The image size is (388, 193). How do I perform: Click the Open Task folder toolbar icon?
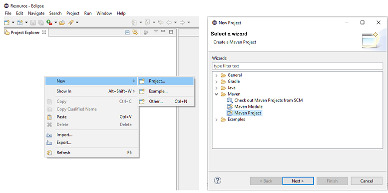tap(62, 22)
